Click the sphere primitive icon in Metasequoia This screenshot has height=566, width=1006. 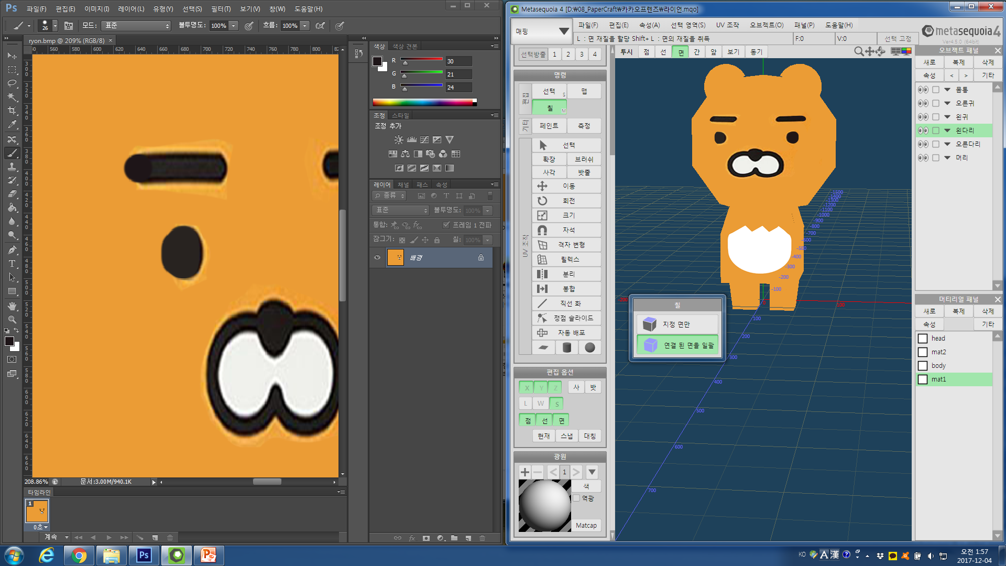click(x=590, y=347)
